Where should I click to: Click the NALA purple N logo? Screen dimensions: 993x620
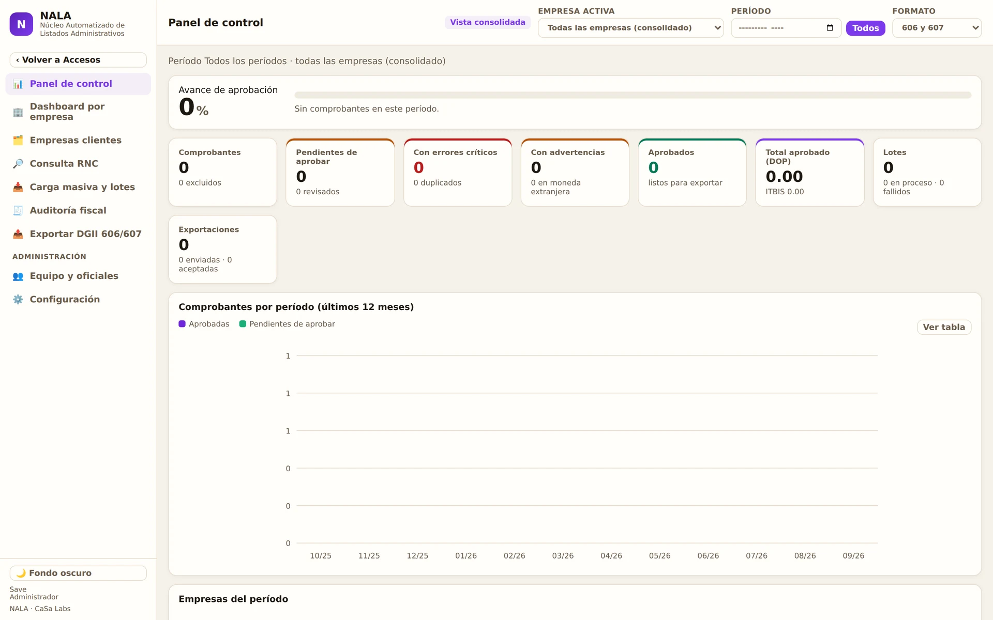21,24
